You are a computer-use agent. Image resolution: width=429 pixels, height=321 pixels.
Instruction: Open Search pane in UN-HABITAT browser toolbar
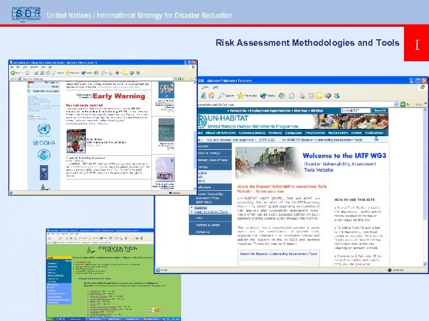pyautogui.click(x=226, y=96)
